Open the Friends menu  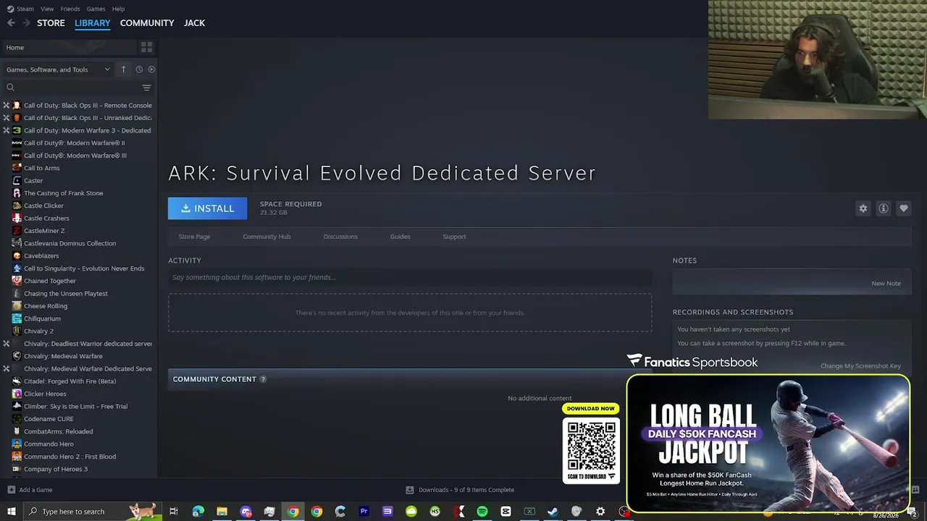tap(70, 9)
